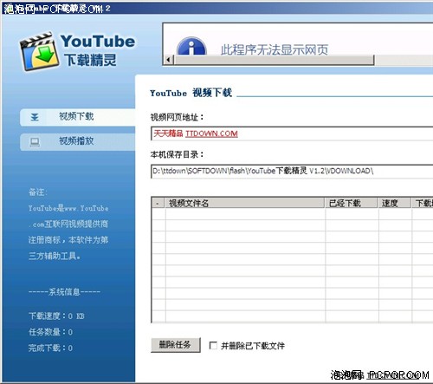Click the 视频文件名 column header
The width and height of the screenshot is (433, 384).
pos(245,203)
